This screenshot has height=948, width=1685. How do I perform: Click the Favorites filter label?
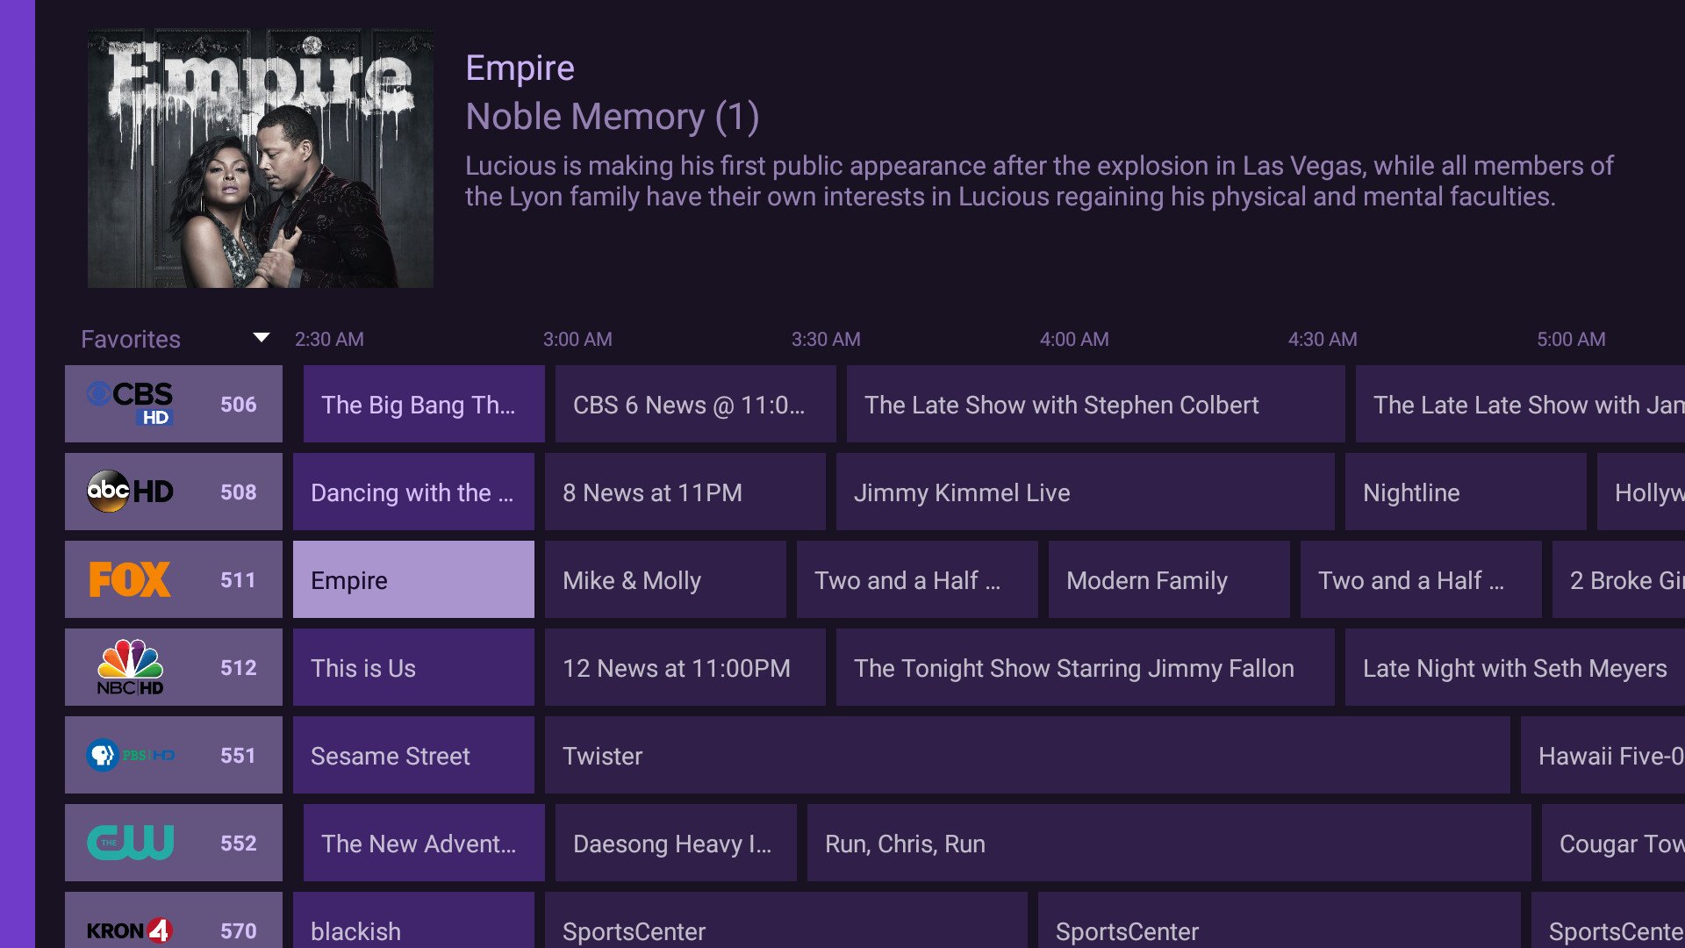[x=131, y=340]
